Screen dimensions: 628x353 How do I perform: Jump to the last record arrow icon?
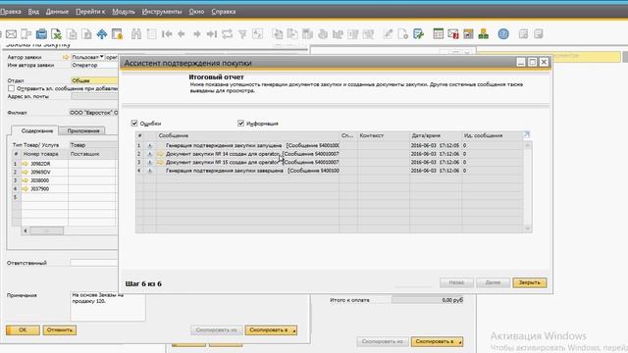click(x=212, y=34)
